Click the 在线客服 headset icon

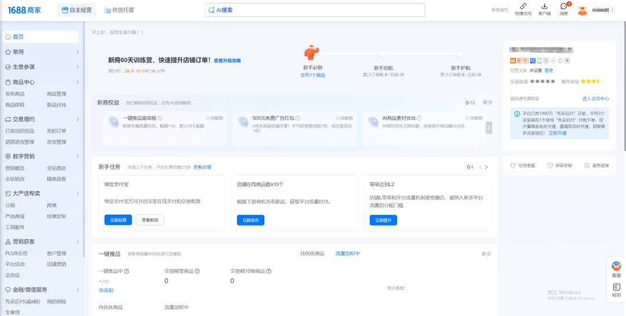click(514, 165)
